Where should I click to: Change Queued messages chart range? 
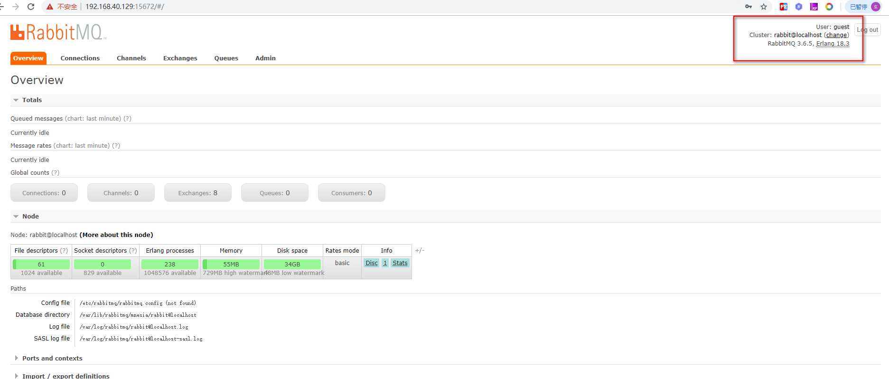[x=93, y=119]
